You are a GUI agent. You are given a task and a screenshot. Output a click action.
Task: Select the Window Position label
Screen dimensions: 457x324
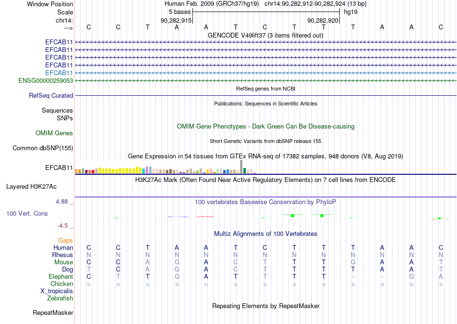coord(50,4)
